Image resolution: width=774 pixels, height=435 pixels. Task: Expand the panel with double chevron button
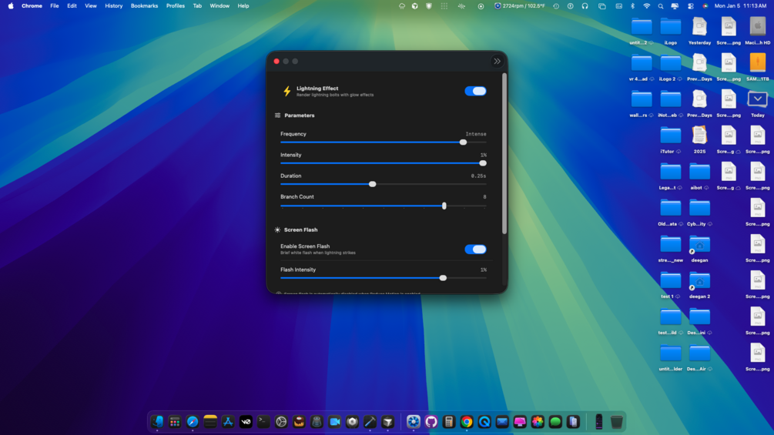[497, 61]
